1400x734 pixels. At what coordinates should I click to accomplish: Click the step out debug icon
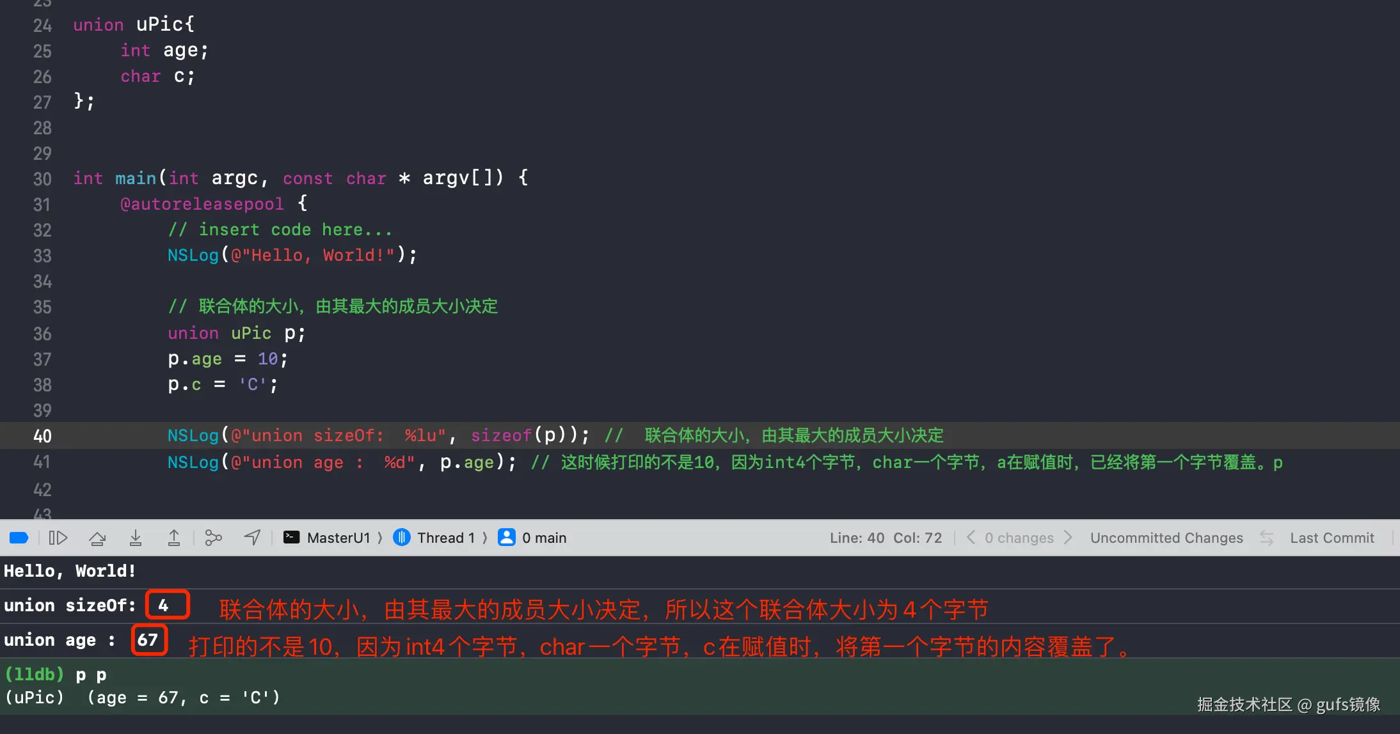point(174,538)
